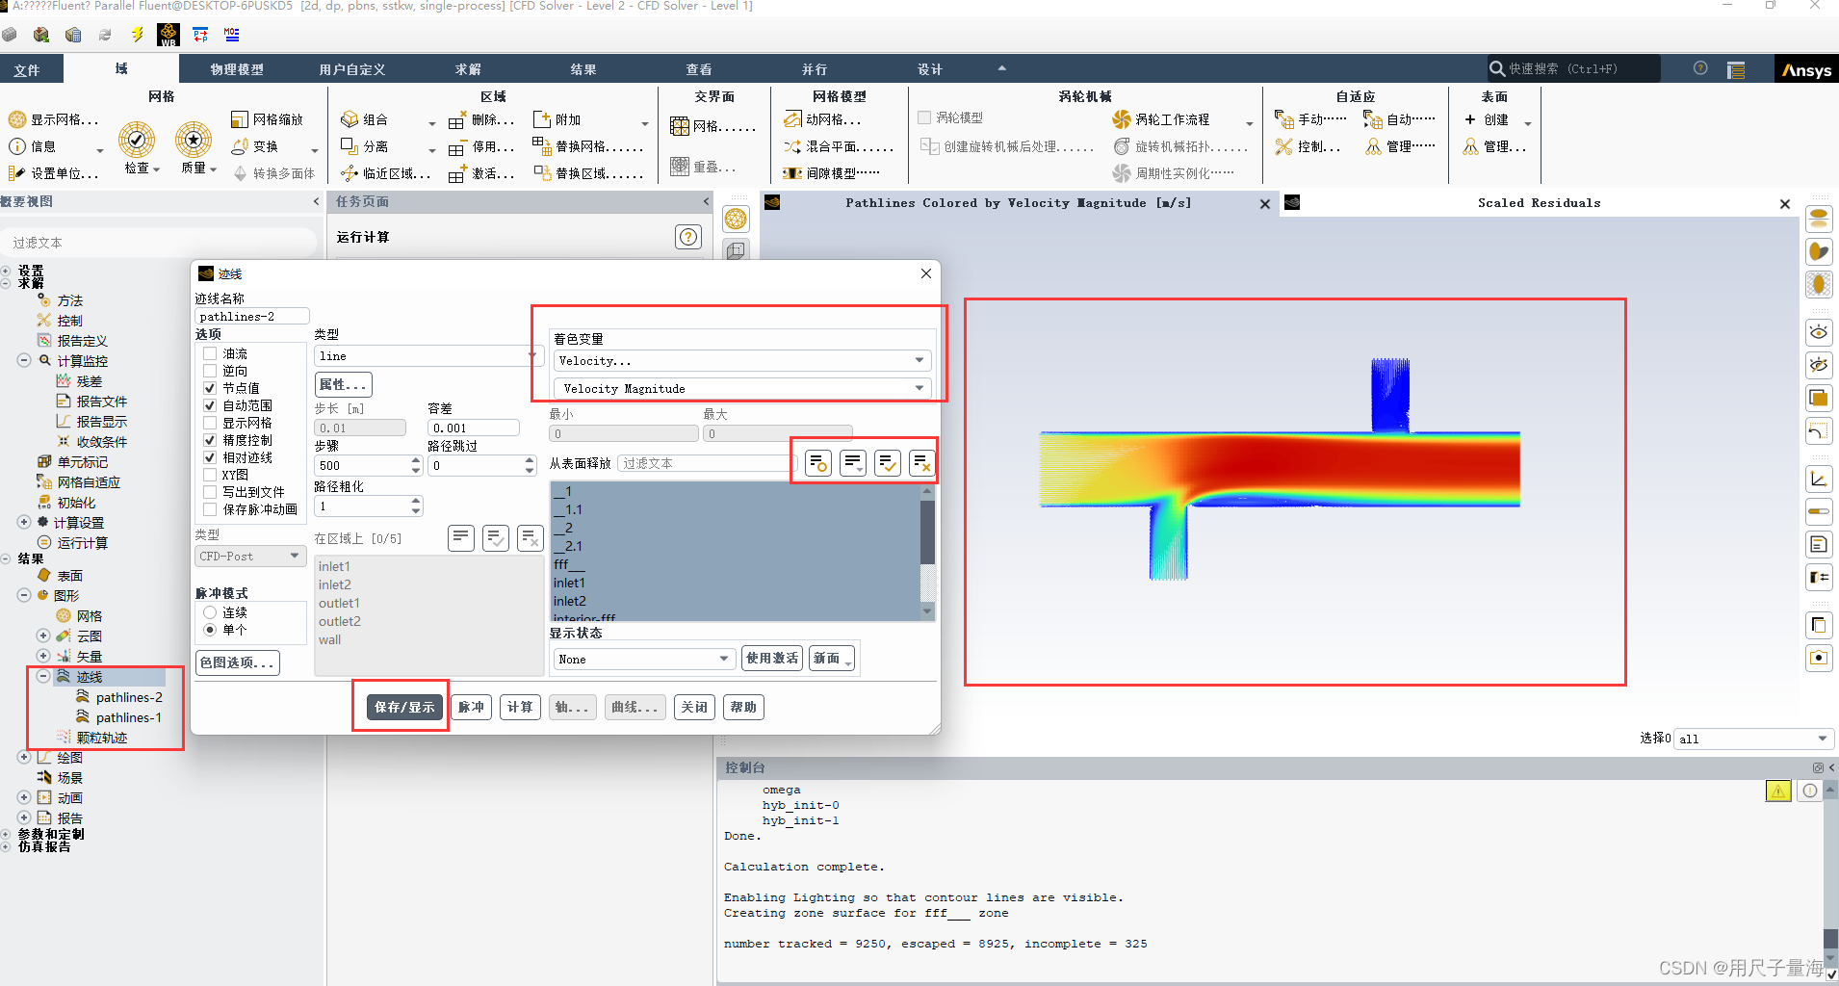This screenshot has width=1839, height=986.
Task: Click the lightning bolt icon in top toolbar
Action: pyautogui.click(x=137, y=35)
